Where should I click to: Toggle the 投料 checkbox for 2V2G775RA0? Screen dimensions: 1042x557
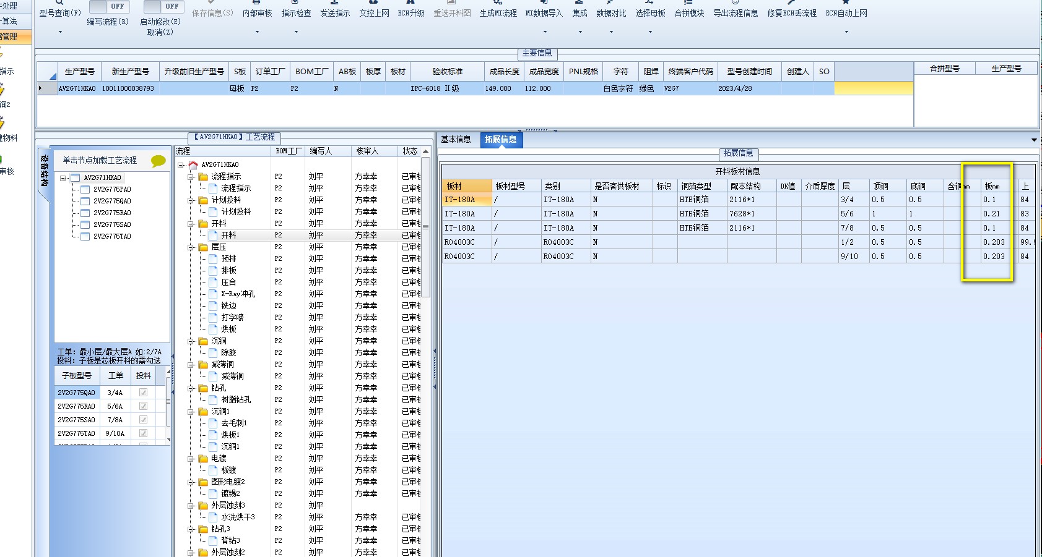[143, 406]
